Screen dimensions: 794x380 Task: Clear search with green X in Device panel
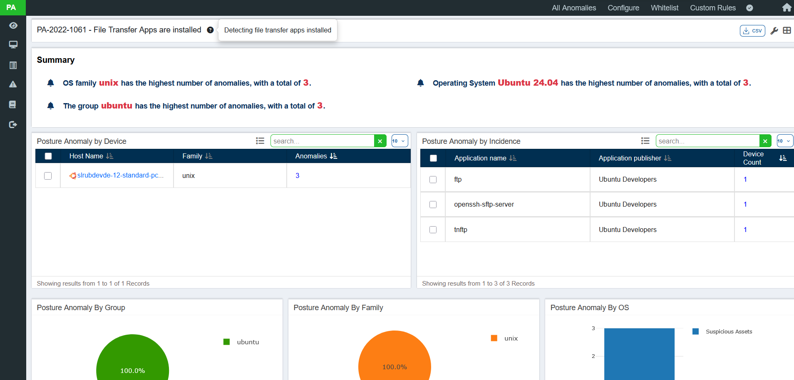(x=380, y=141)
